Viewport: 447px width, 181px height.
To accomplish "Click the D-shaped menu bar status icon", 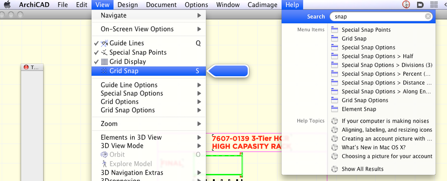I will tap(420, 4).
